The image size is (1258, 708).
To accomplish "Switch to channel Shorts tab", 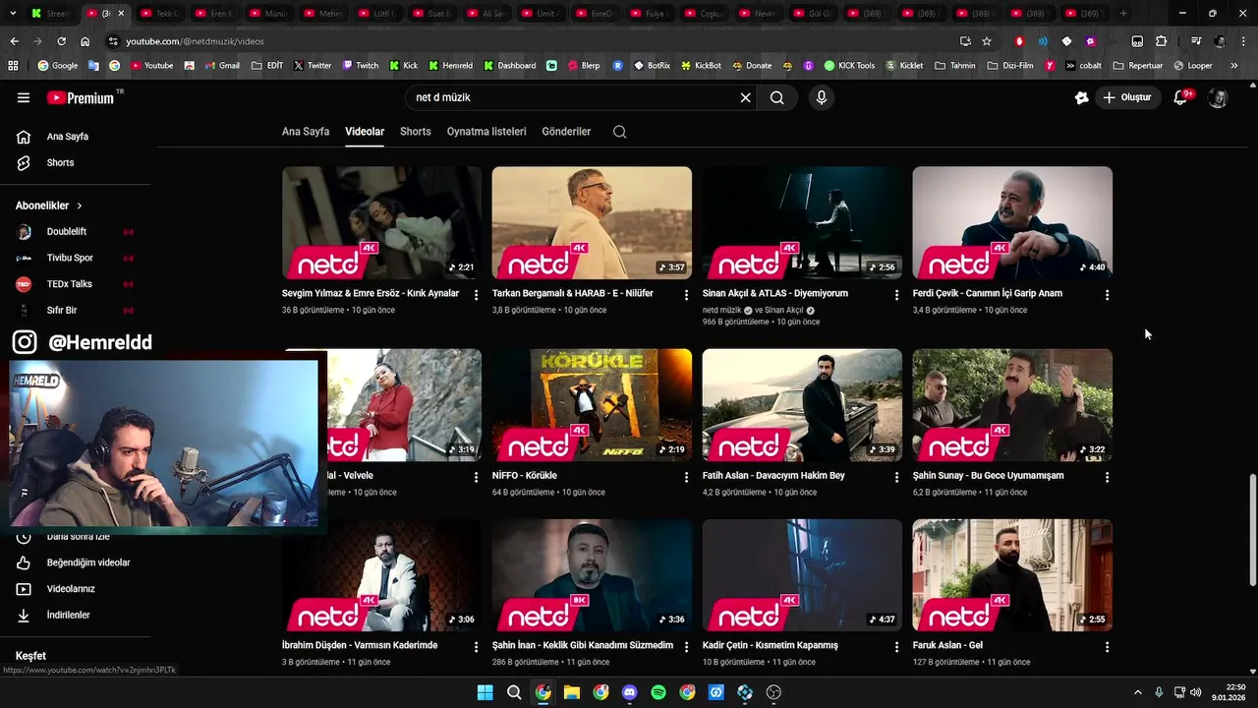I will click(x=416, y=132).
